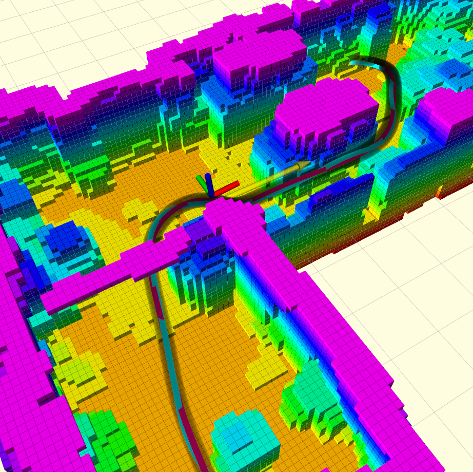Click the red X-axis of the coordinate frame
Screen dimensions: 473x472
tap(226, 188)
